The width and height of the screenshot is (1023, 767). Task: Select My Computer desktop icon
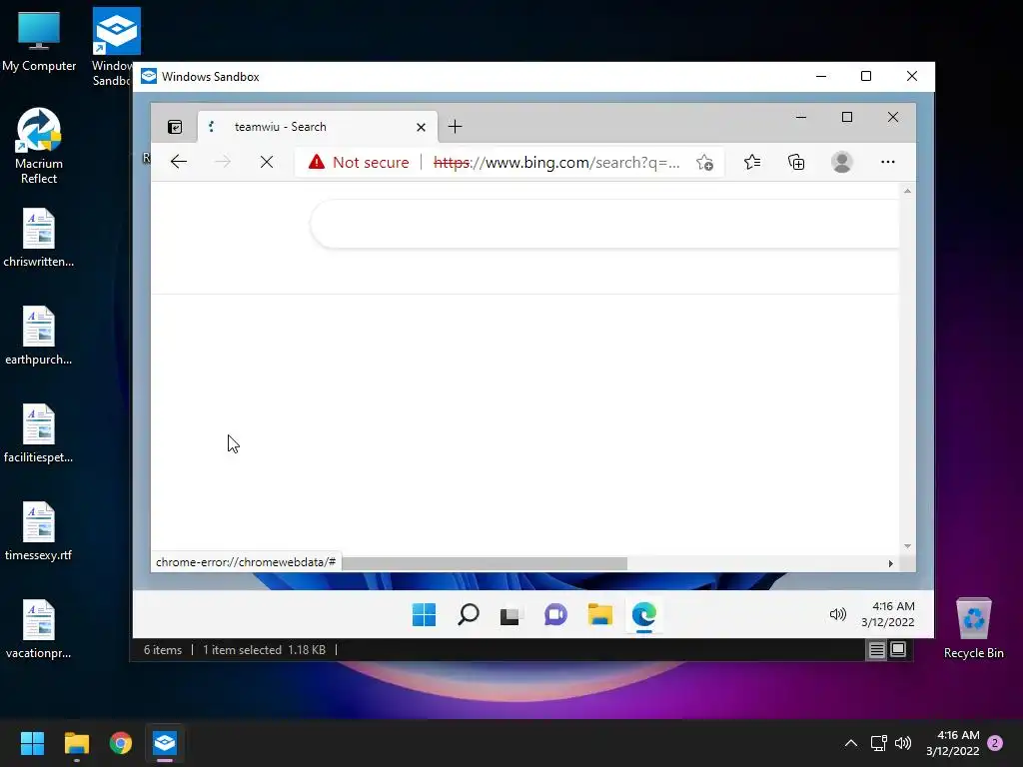[x=39, y=42]
